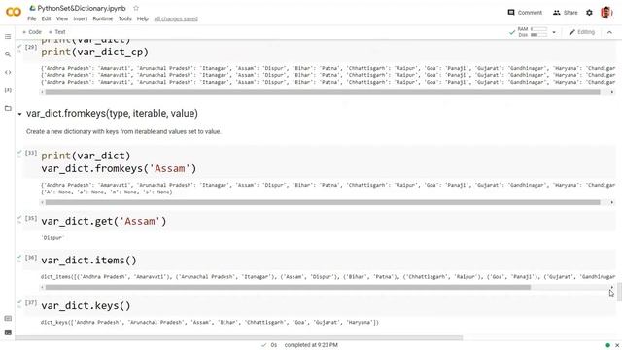Click the Google Drive icon beside notebook title
Viewport: 622px width, 350px height.
[x=32, y=8]
